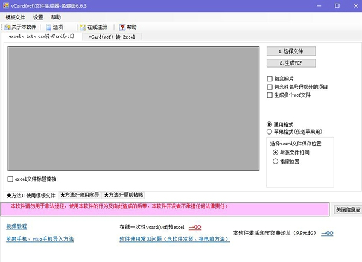Viewport: 362px width, 262px height.
Task: Open 选项 from the toolbar
Action: click(49, 27)
